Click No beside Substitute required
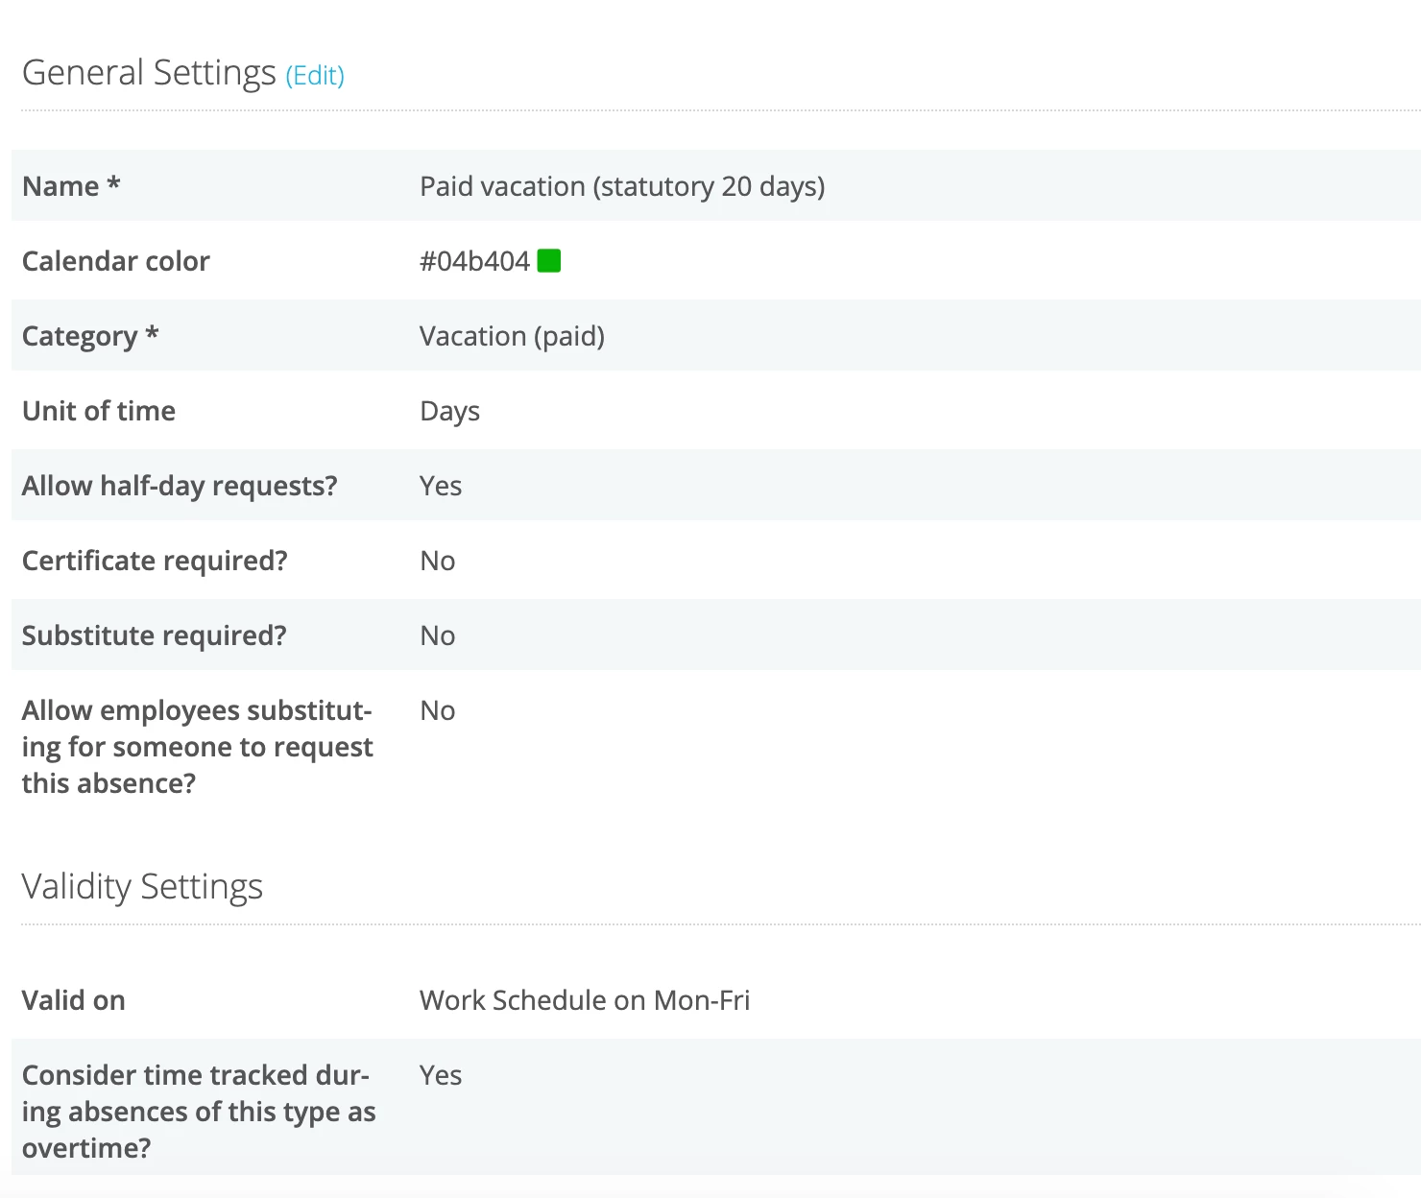The width and height of the screenshot is (1421, 1198). click(x=438, y=635)
